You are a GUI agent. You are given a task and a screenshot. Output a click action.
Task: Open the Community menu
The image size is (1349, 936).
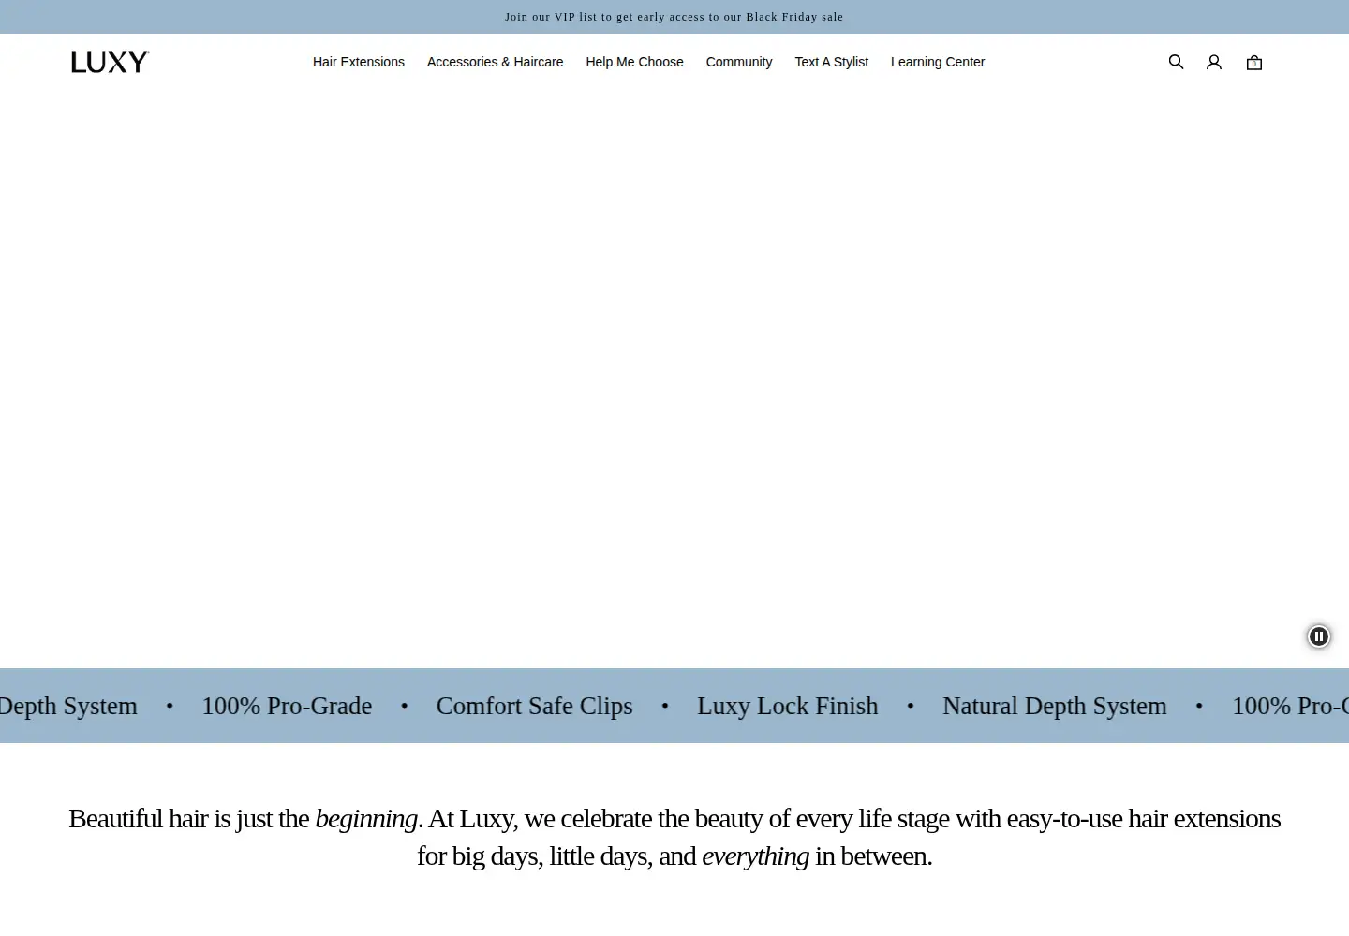[x=739, y=62]
